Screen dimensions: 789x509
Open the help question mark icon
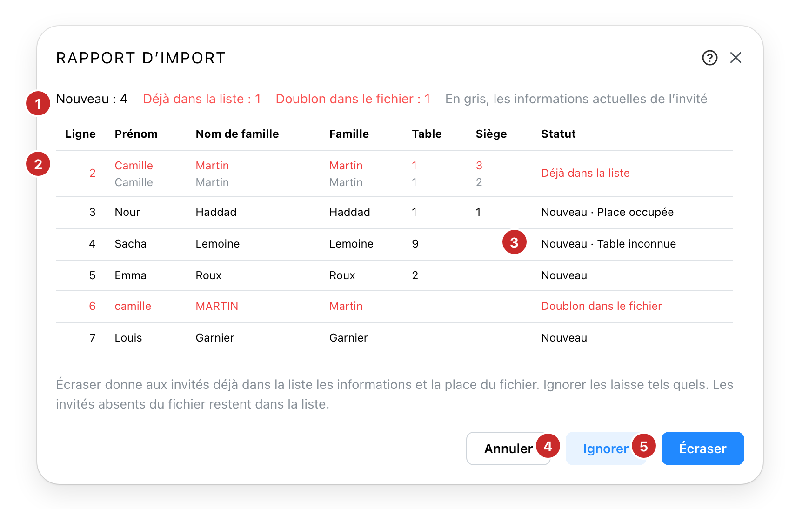709,58
